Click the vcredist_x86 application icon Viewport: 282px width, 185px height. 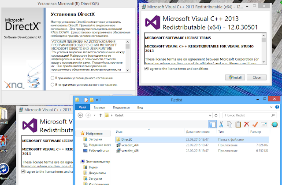coord(119,151)
